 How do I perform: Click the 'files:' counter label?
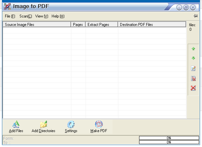[192, 25]
